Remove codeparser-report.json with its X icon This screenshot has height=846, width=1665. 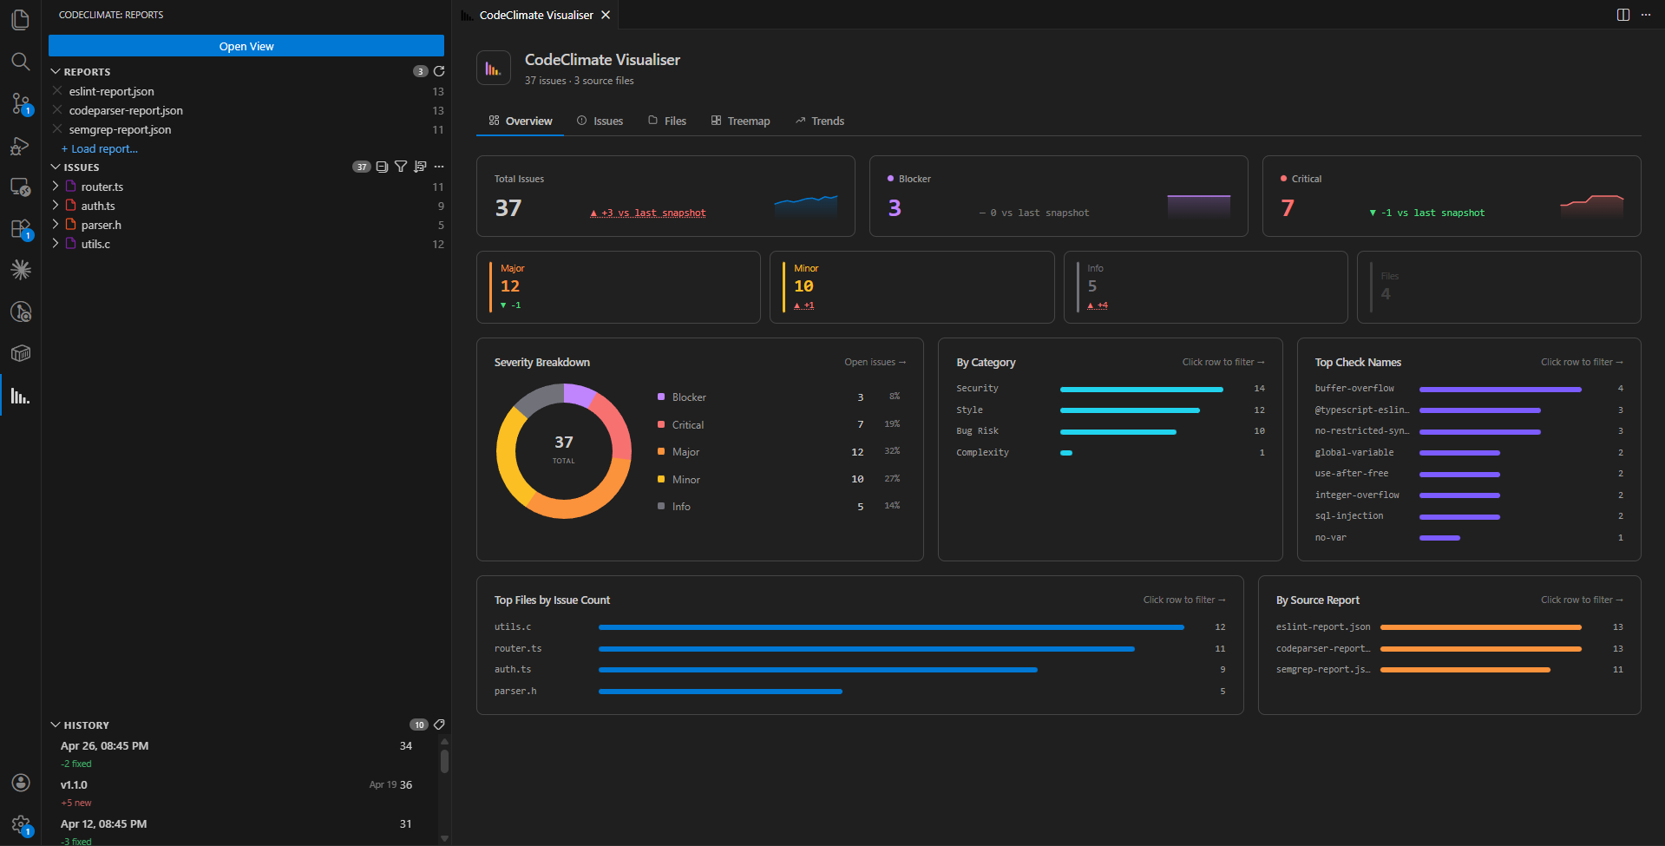(57, 110)
